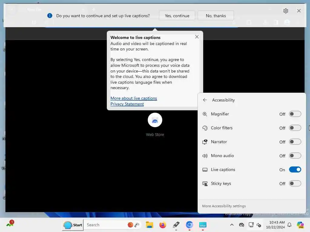Toggle the Magnifier switch
This screenshot has width=310, height=232.
pos(295,114)
